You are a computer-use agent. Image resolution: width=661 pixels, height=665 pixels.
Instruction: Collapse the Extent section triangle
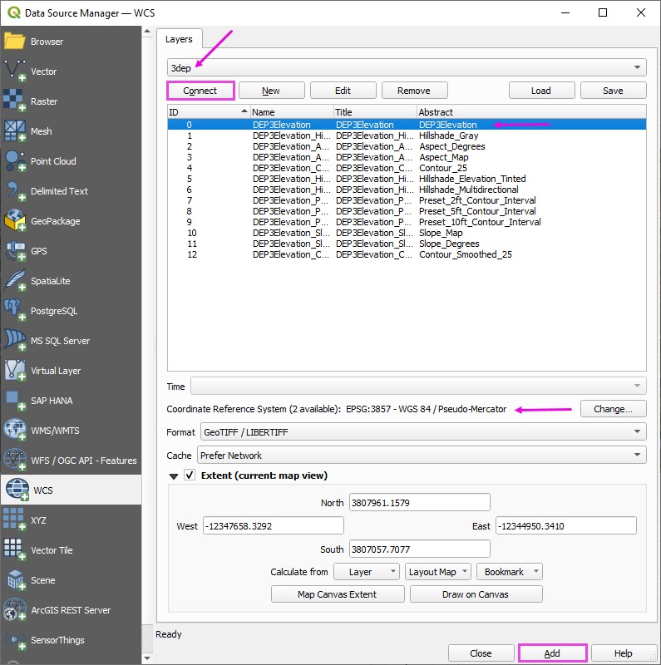point(174,476)
